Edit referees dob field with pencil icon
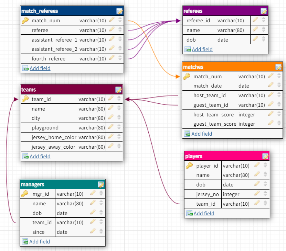Image resolution: width=286 pixels, height=251 pixels. click(255, 39)
